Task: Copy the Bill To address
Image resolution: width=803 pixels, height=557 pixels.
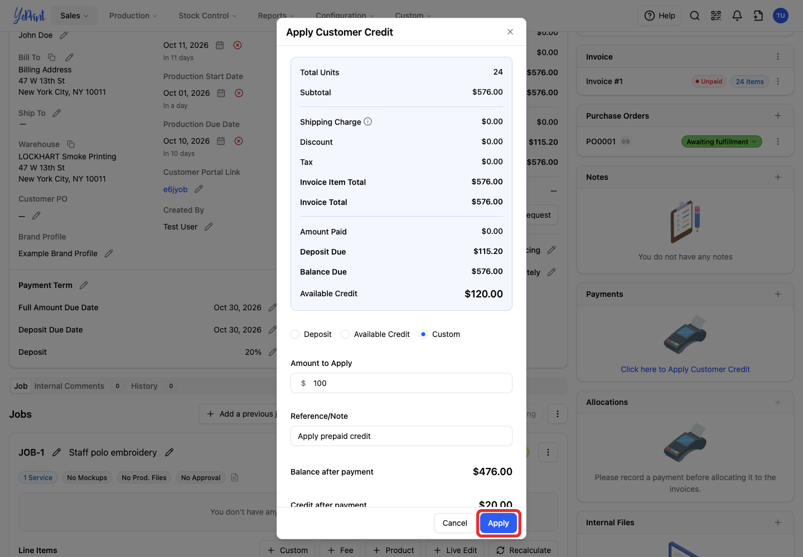Action: (x=52, y=57)
